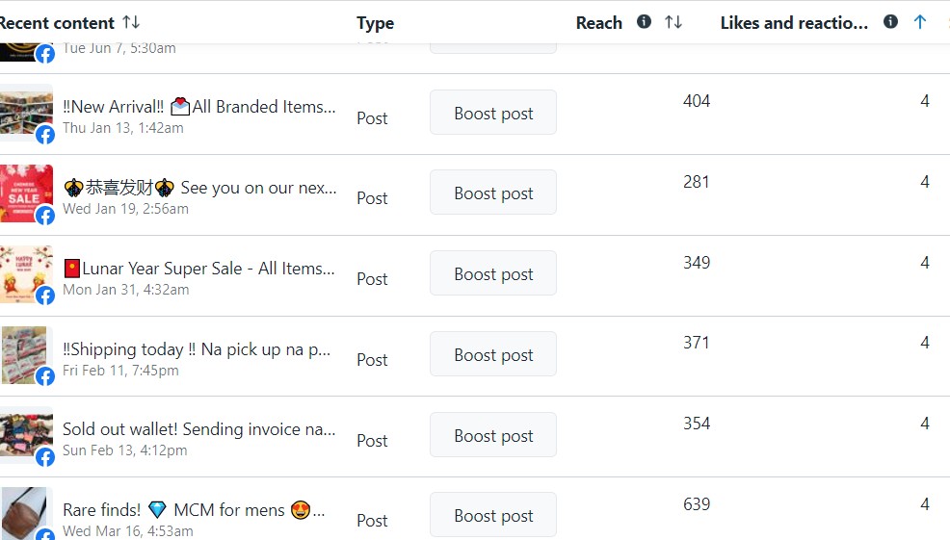Click Facebook badge on Sold out wallet post
Screen dimensions: 950x540
pos(45,457)
